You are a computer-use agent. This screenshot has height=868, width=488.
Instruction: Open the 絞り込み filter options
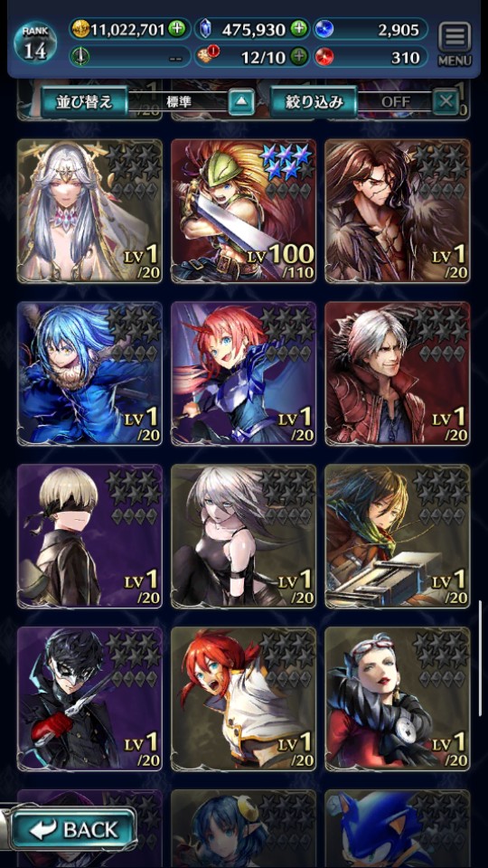[x=314, y=102]
